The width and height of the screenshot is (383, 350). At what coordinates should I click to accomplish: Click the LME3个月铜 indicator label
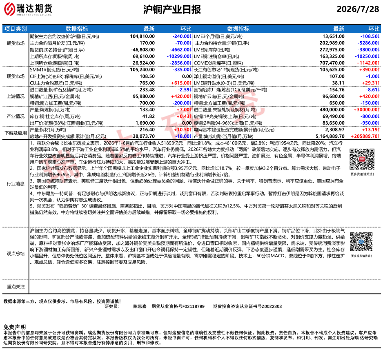point(218,37)
